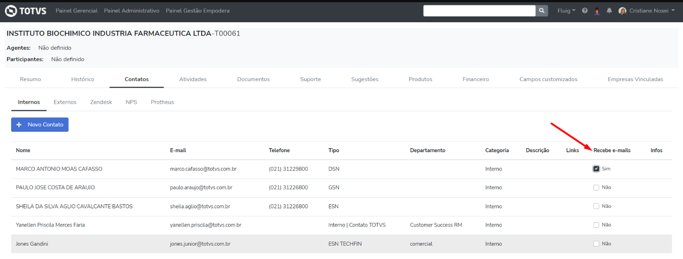The width and height of the screenshot is (683, 259).
Task: Expand the Cristiane Nosei user menu
Action: tap(652, 11)
